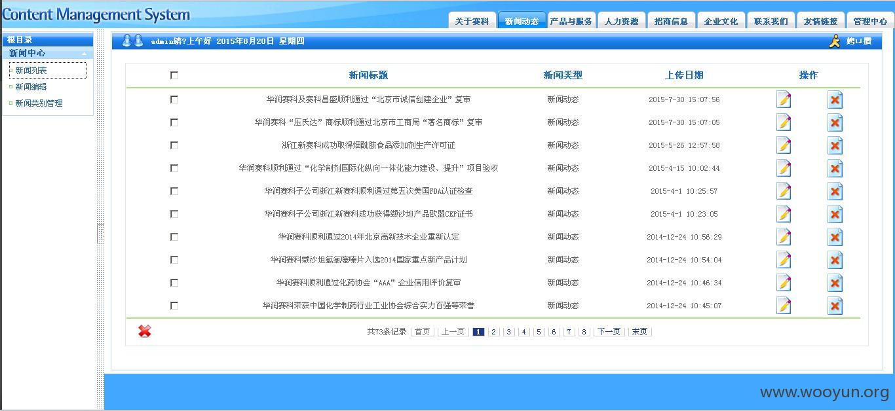
Task: Edit the news row dated 2015-4-1 10:25:57
Action: [784, 191]
